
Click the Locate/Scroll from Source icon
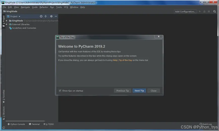tap(41, 16)
